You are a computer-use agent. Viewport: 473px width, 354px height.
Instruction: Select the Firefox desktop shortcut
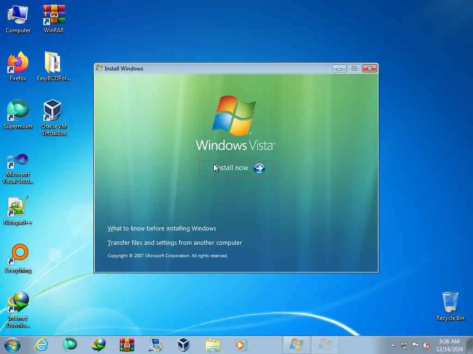click(18, 66)
